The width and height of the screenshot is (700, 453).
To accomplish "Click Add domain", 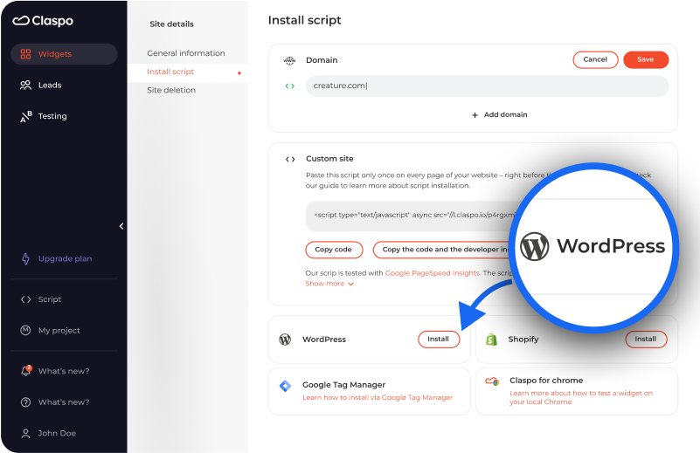I will [499, 114].
